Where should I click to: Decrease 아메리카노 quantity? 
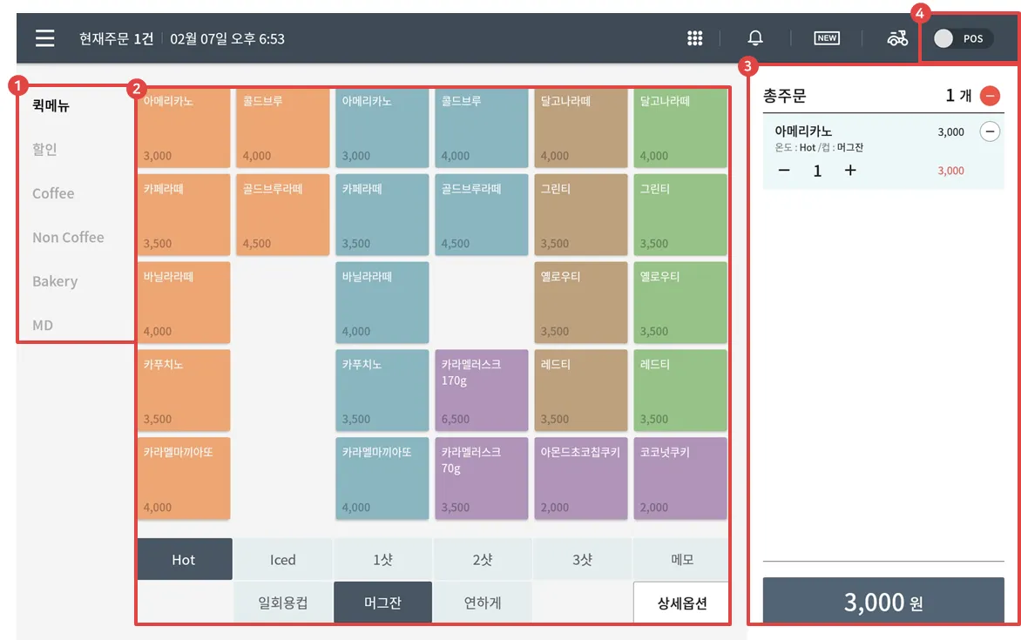[x=784, y=171]
